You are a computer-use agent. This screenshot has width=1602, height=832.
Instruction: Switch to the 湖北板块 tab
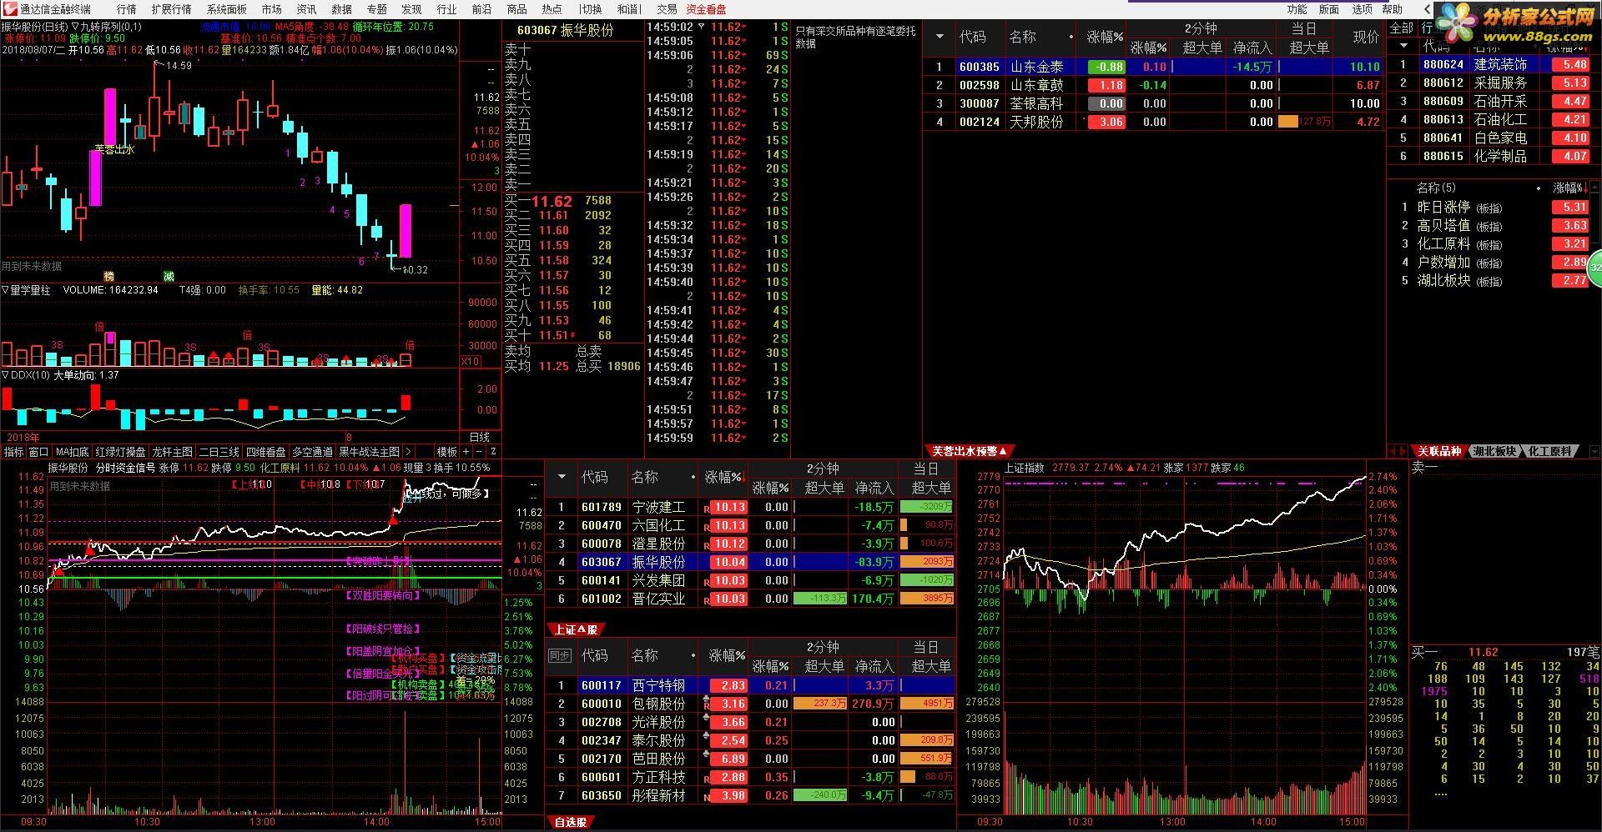(1494, 451)
